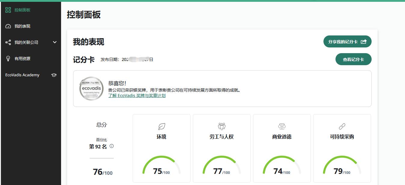Screen dimensions: 405x185
Task: Expand the 我的关联公司 chevron in sidebar
Action: coord(55,42)
